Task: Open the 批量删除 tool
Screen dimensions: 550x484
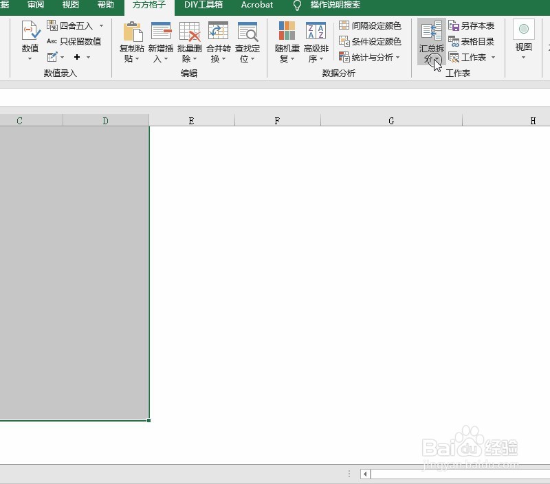Action: click(190, 41)
